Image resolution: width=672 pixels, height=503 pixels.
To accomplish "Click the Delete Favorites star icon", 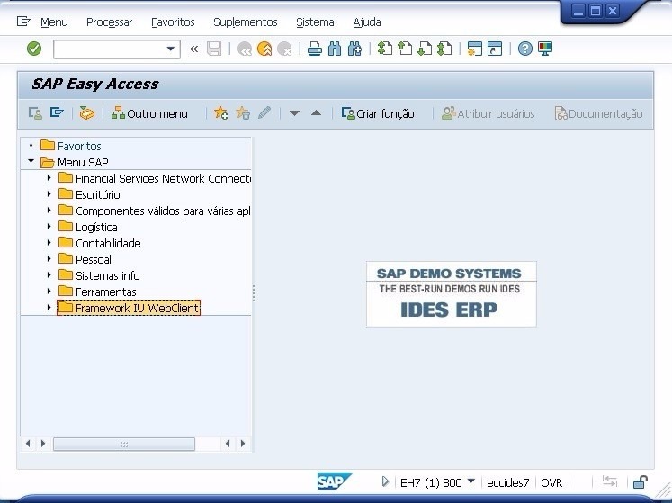I will coord(243,113).
